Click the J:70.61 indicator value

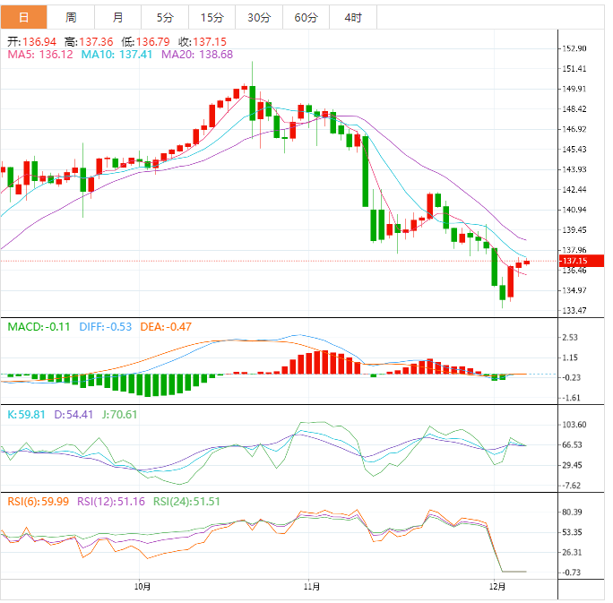[x=119, y=414]
